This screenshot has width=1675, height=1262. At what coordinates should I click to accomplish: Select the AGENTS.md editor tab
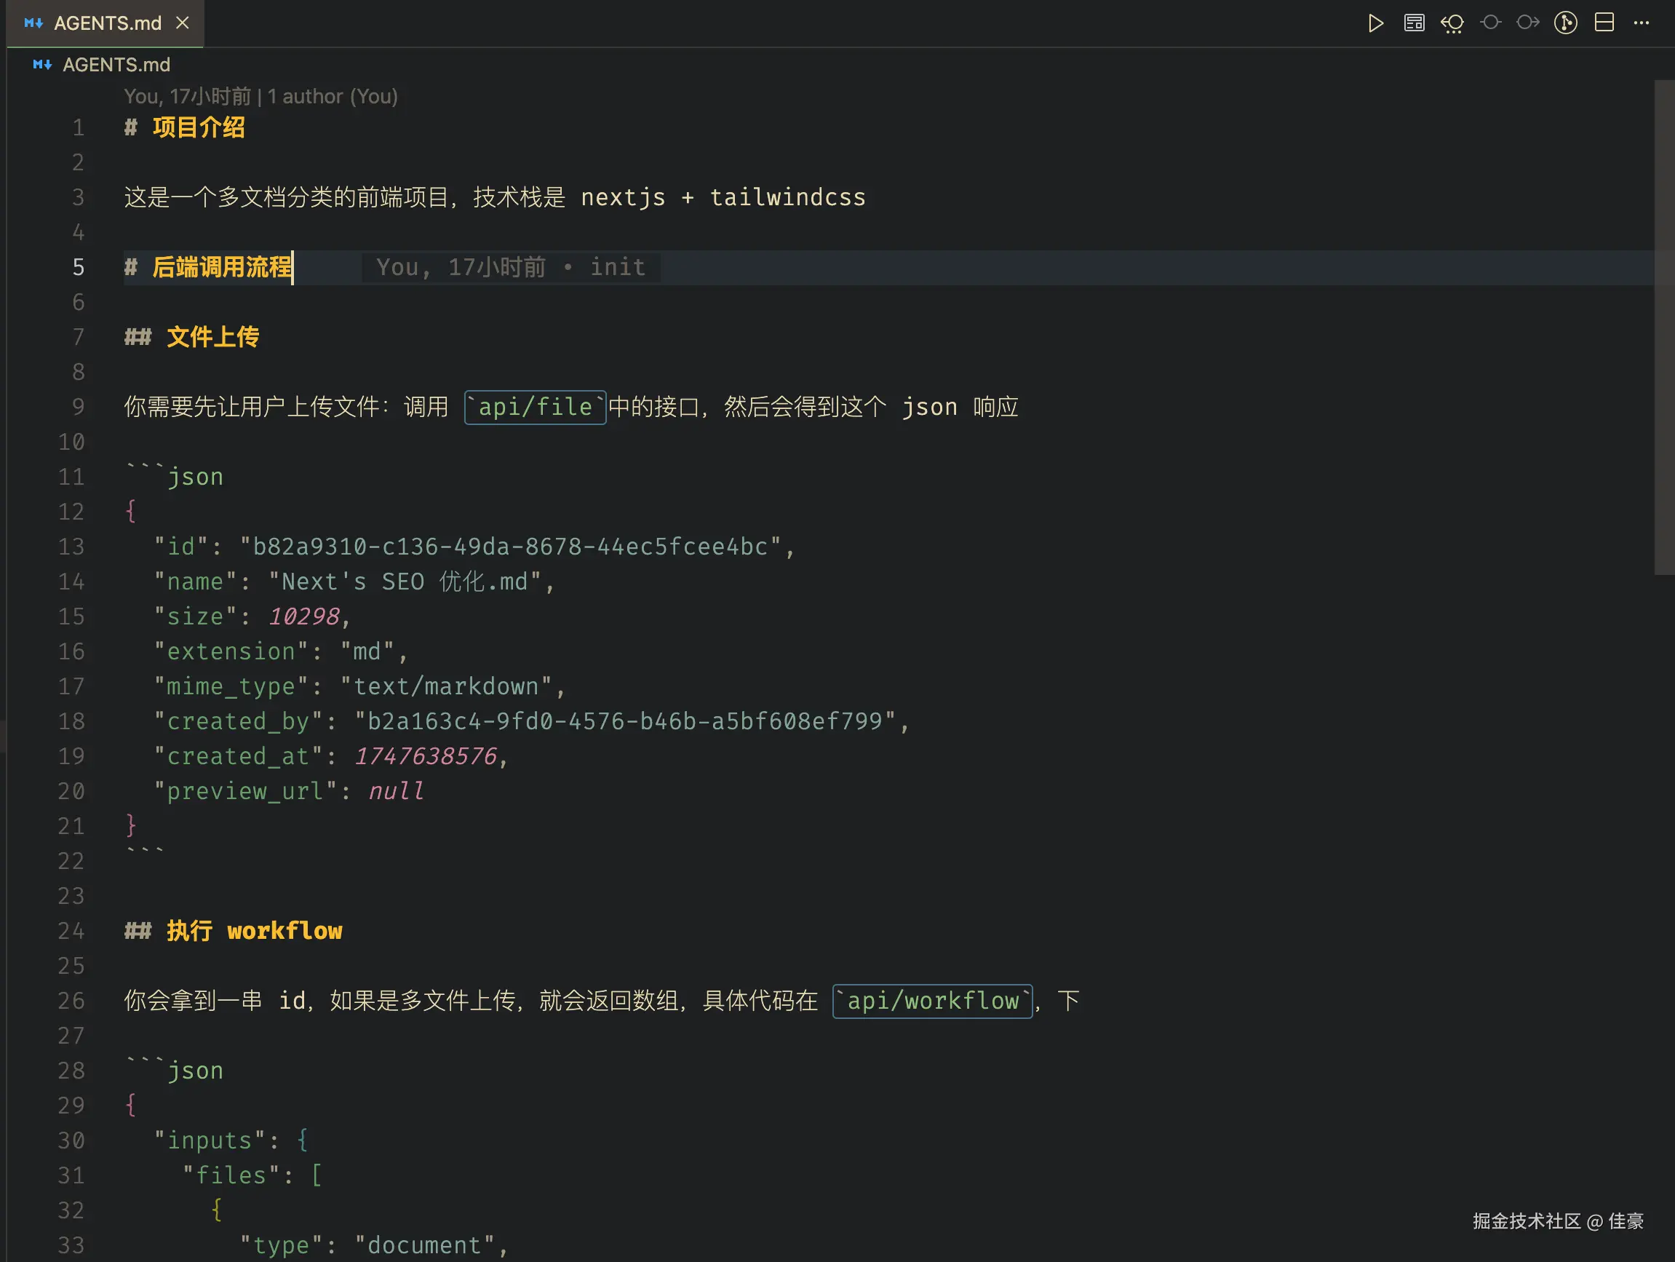pyautogui.click(x=108, y=23)
